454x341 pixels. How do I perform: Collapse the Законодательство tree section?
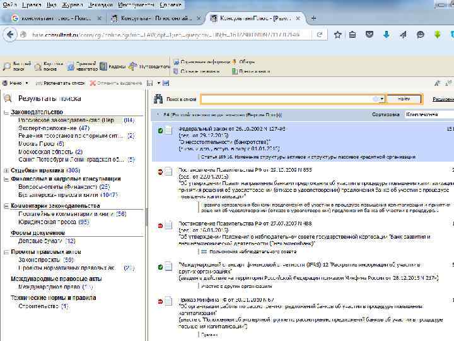pyautogui.click(x=6, y=112)
